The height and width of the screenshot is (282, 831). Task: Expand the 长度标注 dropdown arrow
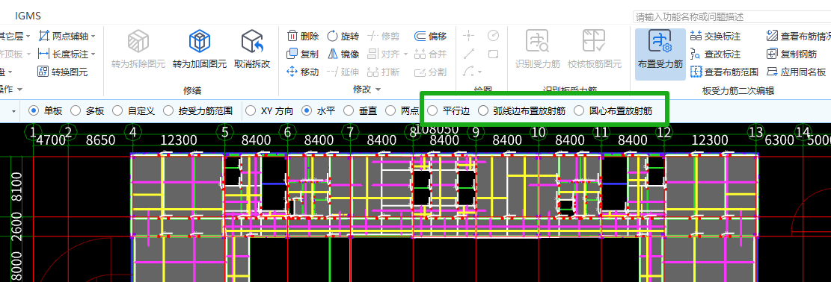[x=93, y=54]
